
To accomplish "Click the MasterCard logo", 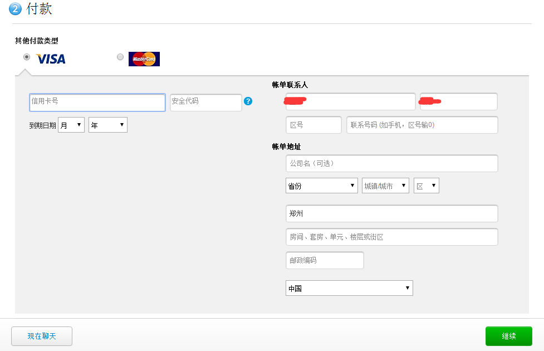I will tap(144, 58).
